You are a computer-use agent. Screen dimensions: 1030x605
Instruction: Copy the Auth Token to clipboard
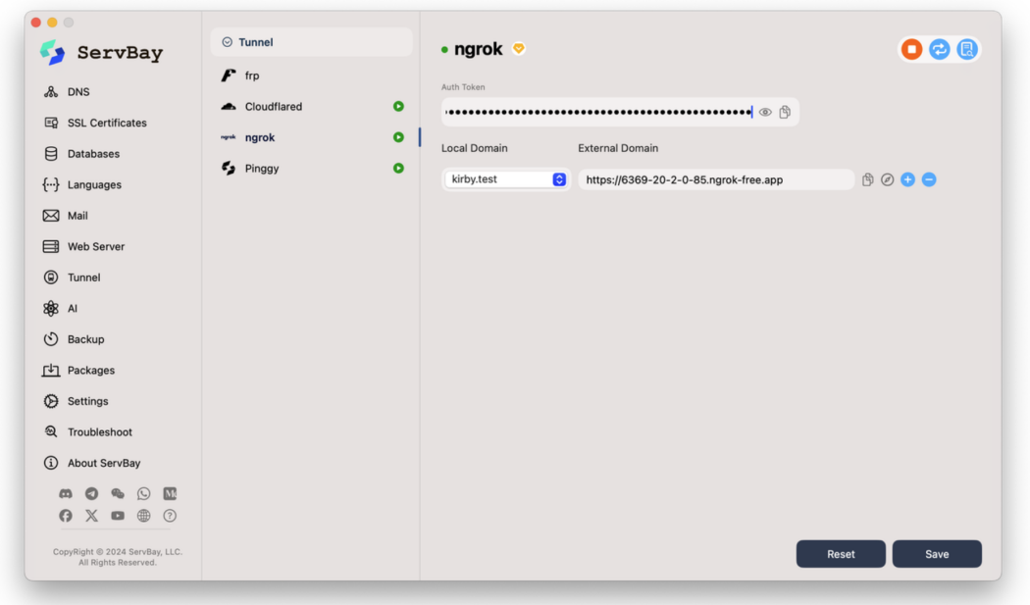click(x=785, y=113)
